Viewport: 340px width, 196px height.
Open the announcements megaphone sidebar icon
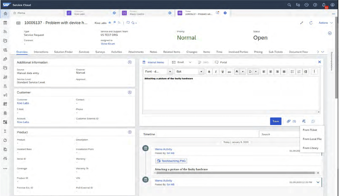(5, 95)
